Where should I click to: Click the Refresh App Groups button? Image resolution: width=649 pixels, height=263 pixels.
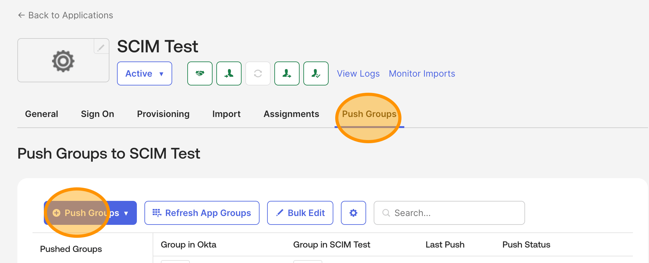(x=202, y=213)
